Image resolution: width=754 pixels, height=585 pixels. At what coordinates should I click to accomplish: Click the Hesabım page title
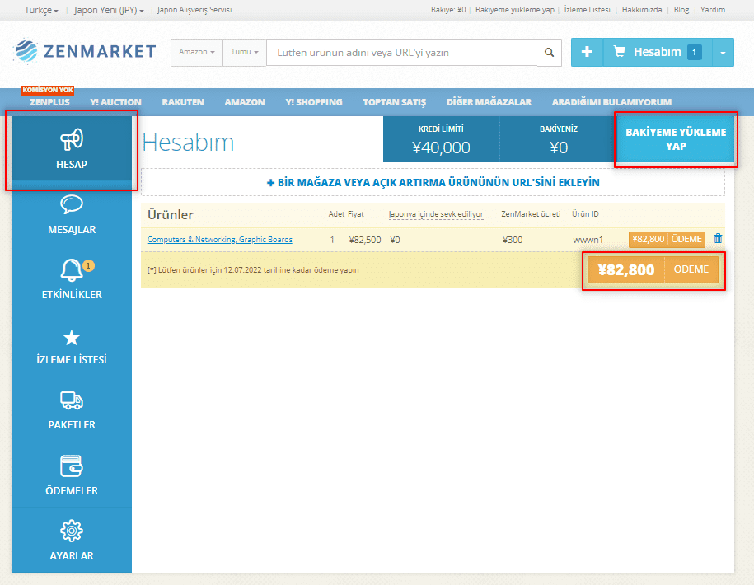(188, 143)
